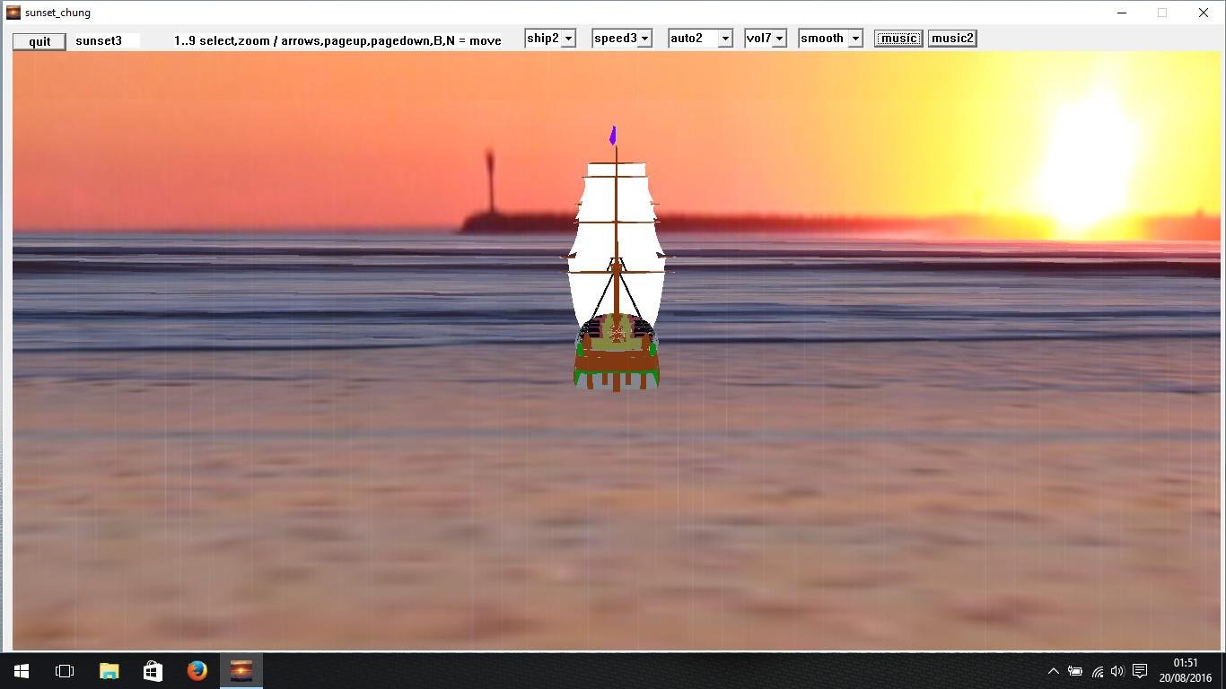The width and height of the screenshot is (1226, 689).
Task: Open File Explorer from the taskbar
Action: [x=109, y=671]
